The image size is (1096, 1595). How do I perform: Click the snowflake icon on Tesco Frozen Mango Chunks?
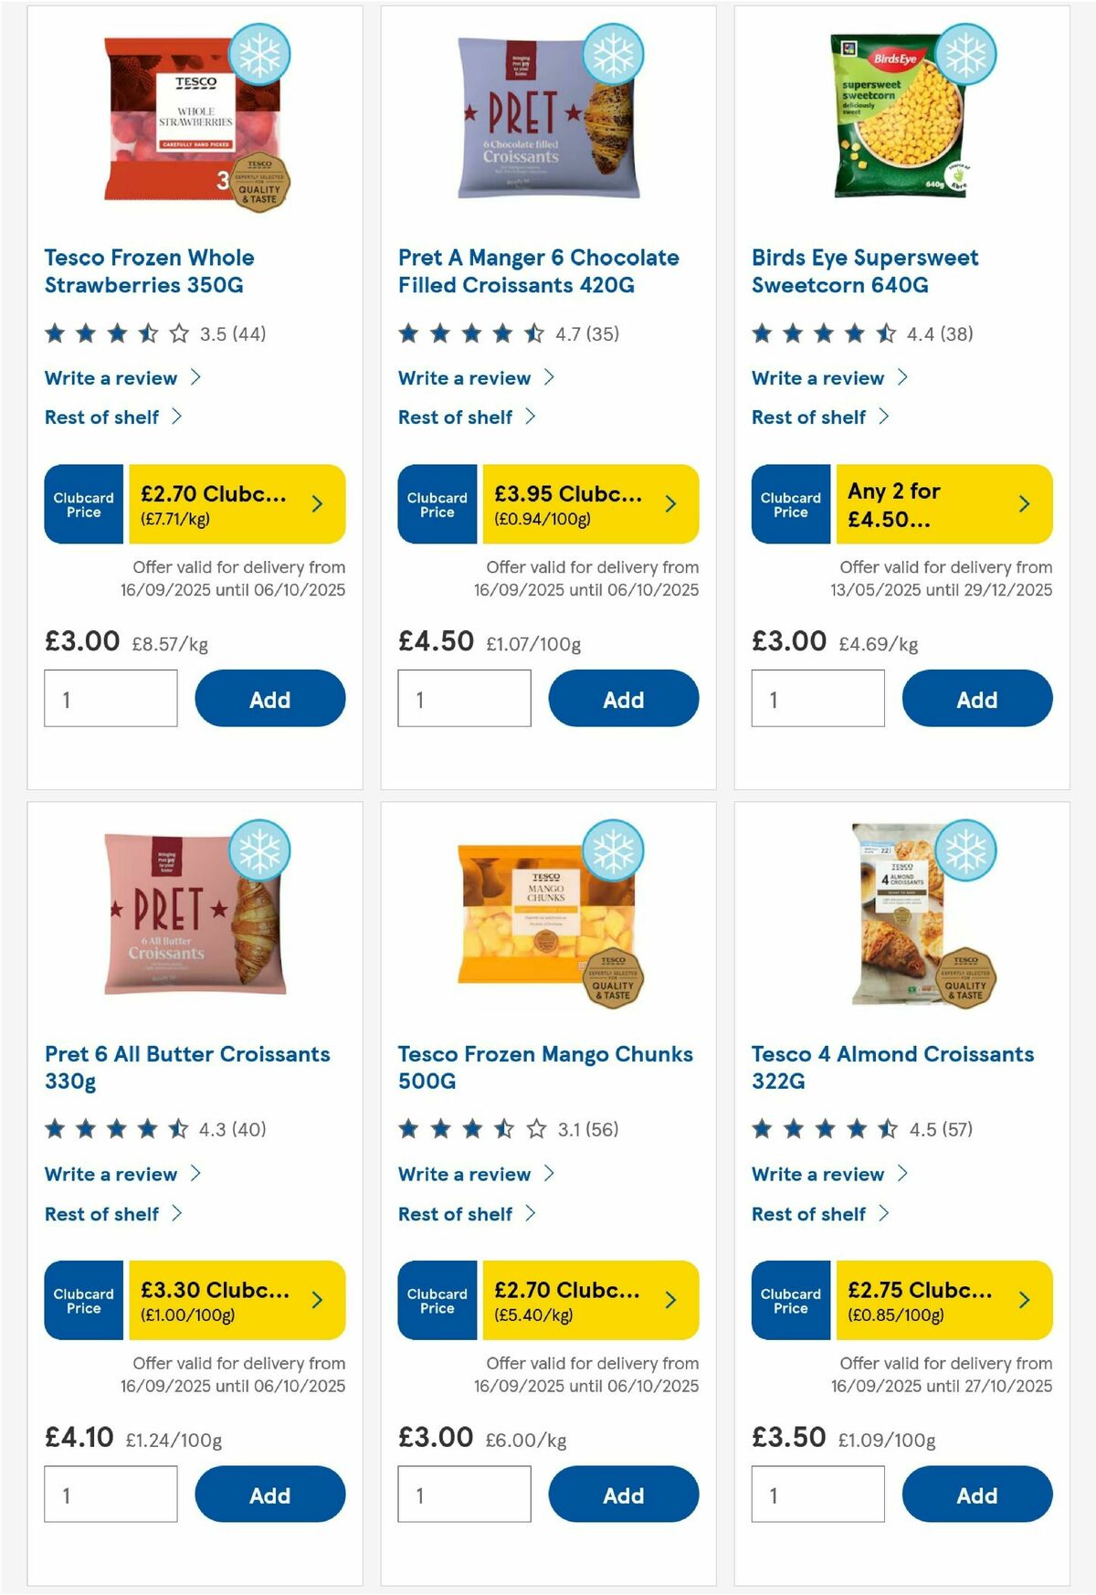(612, 850)
